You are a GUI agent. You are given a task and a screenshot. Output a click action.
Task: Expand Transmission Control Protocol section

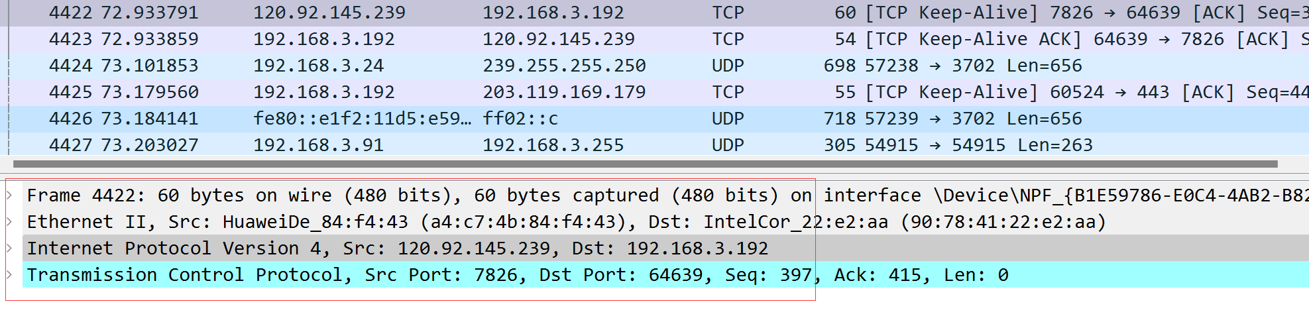(x=10, y=275)
